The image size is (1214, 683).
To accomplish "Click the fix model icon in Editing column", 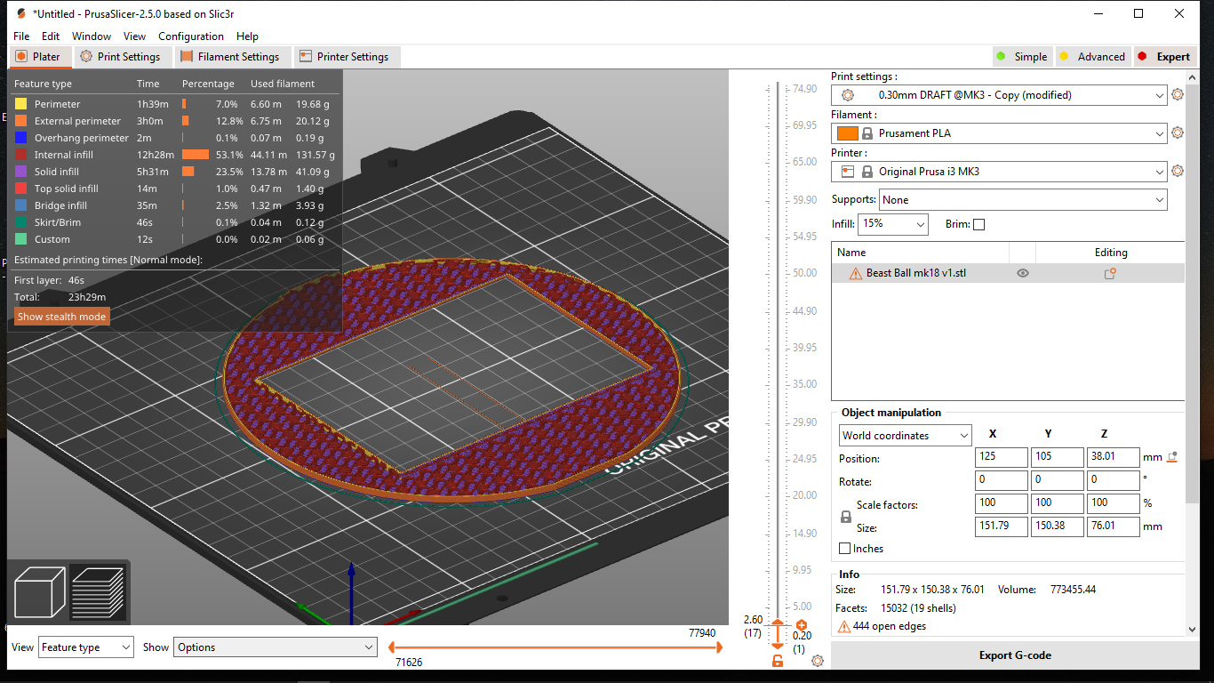I will 1109,273.
